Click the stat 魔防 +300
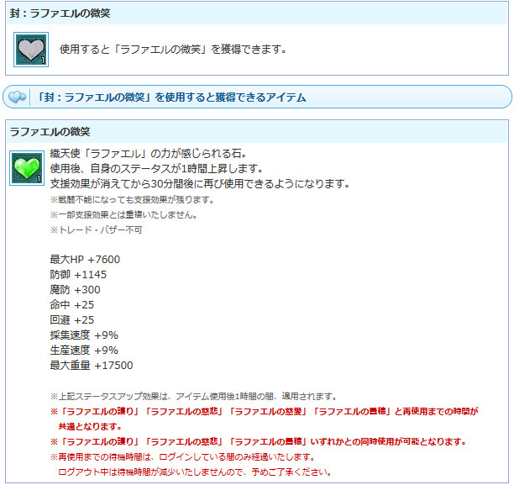514x485 pixels. click(75, 289)
